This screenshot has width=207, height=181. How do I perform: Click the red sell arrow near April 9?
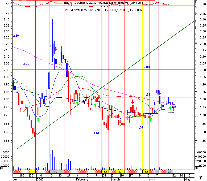click(159, 93)
